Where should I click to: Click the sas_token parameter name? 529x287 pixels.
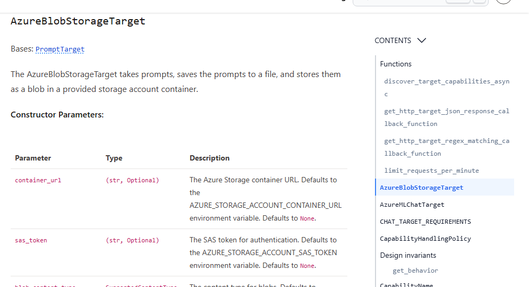31,240
